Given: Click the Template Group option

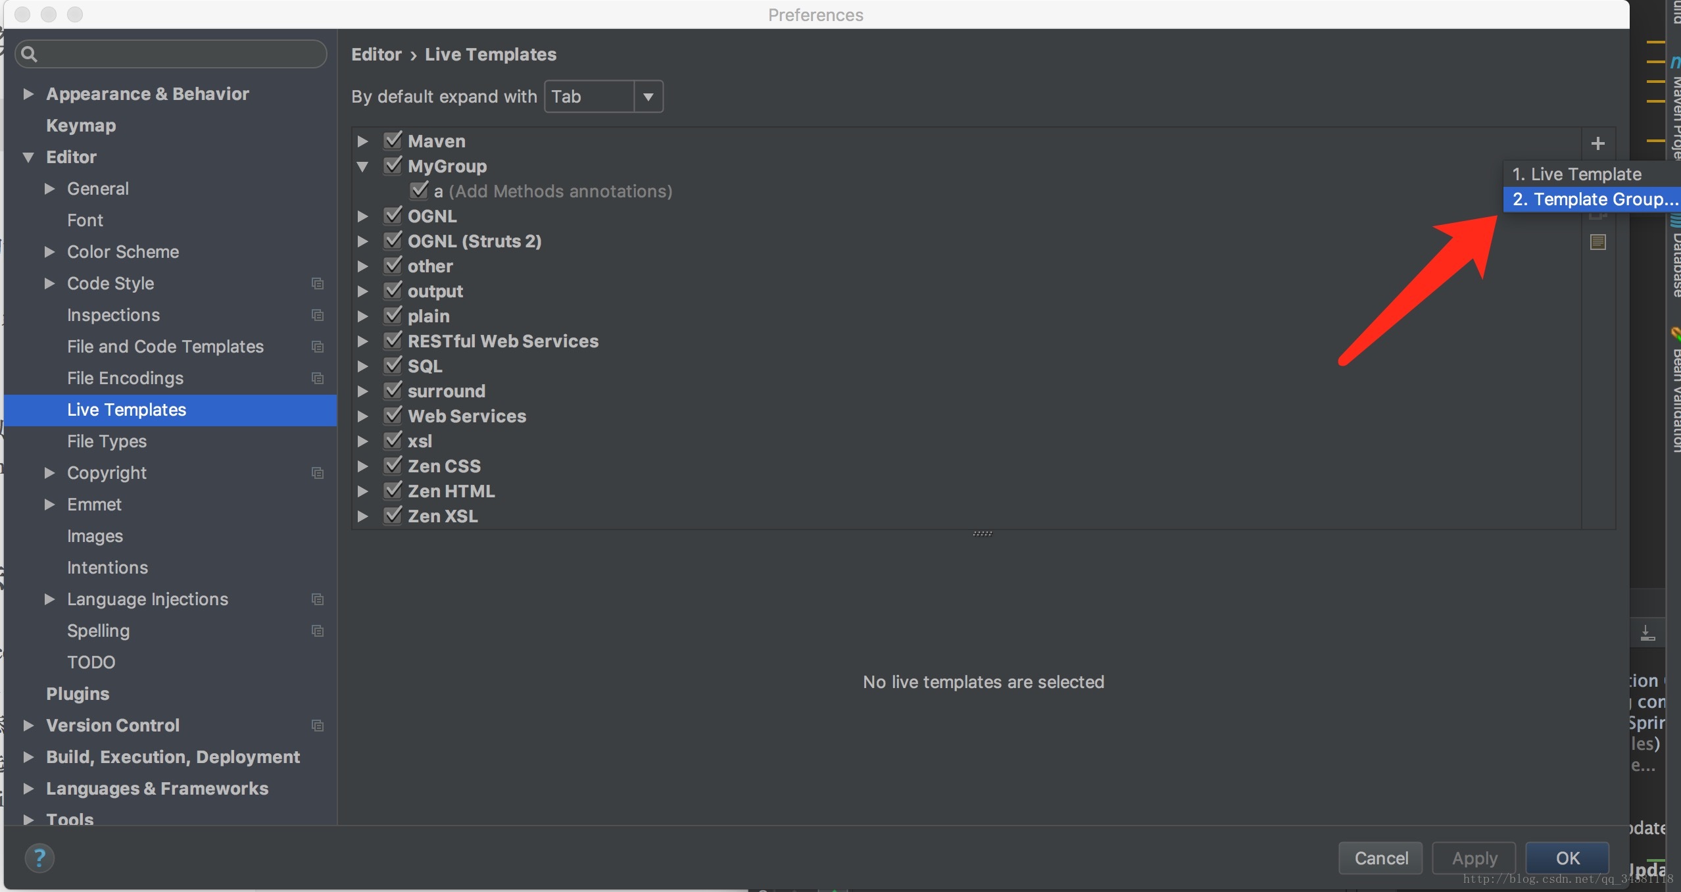Looking at the screenshot, I should pos(1592,199).
